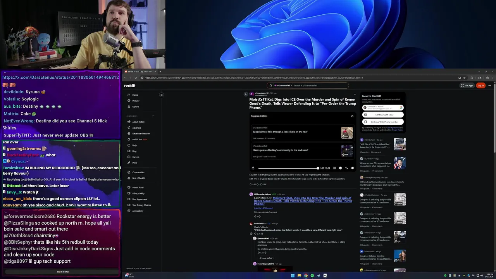This screenshot has width=496, height=279.
Task: Open Developer Platform in sidebar
Action: coord(139,134)
